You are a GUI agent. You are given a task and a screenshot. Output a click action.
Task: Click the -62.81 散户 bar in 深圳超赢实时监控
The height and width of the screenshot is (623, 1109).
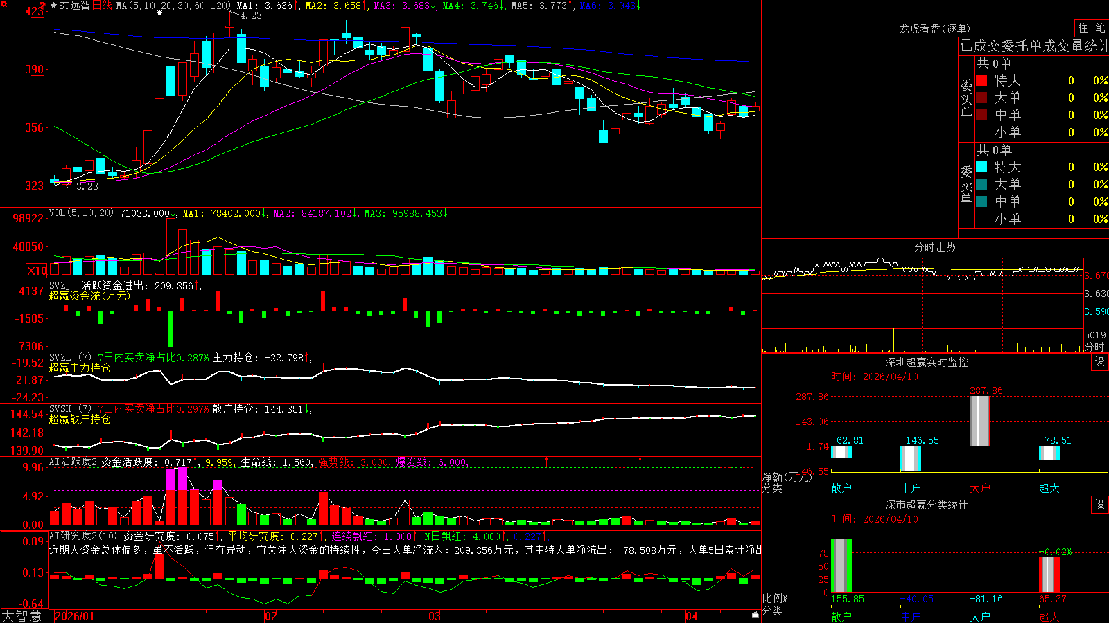pos(841,452)
